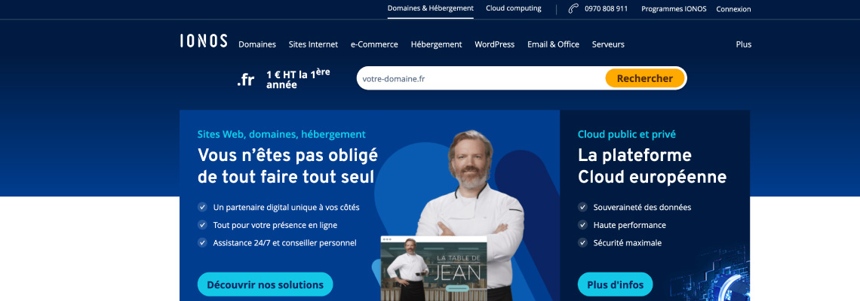Click the phone handset icon
Image resolution: width=860 pixels, height=301 pixels.
pyautogui.click(x=573, y=9)
